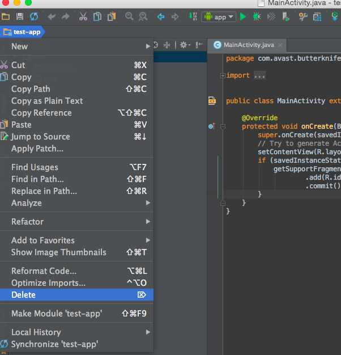This screenshot has width=341, height=355.
Task: Collapse fold marker at onCreate closing brace
Action: pos(223,203)
